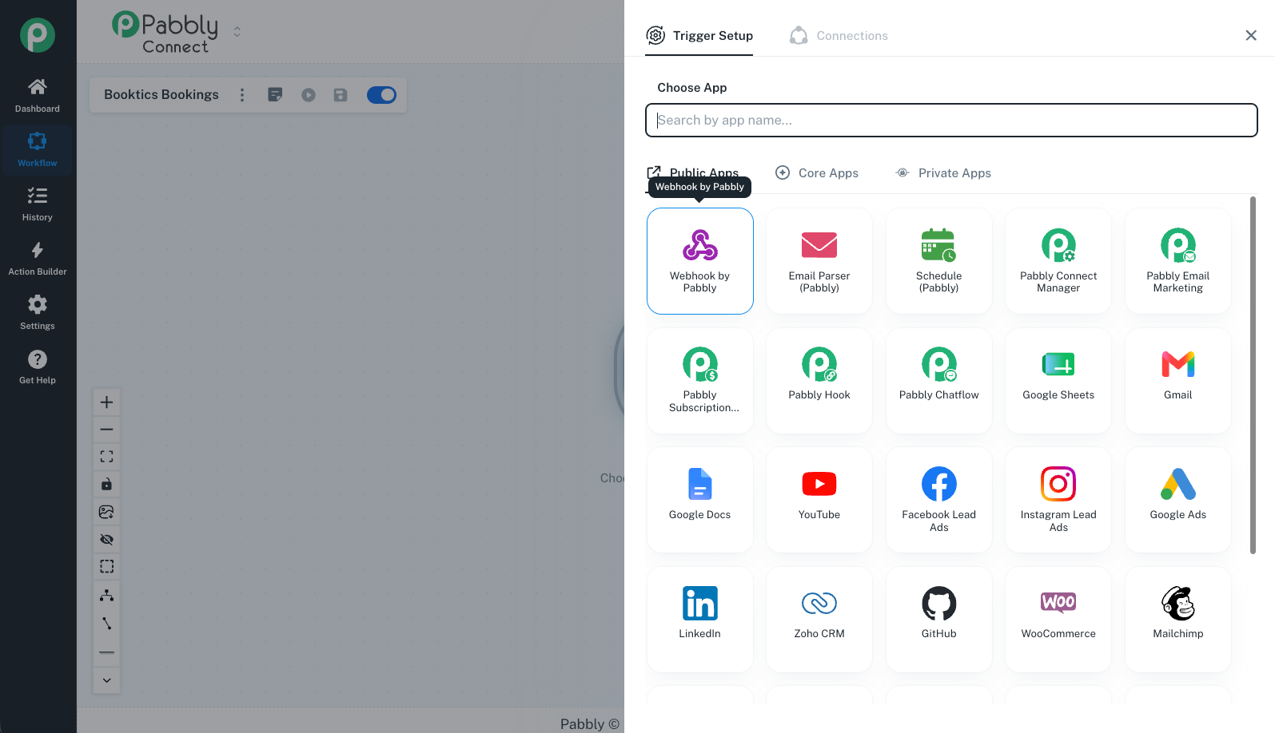This screenshot has height=733, width=1275.
Task: Run the workflow with play icon
Action: (309, 95)
